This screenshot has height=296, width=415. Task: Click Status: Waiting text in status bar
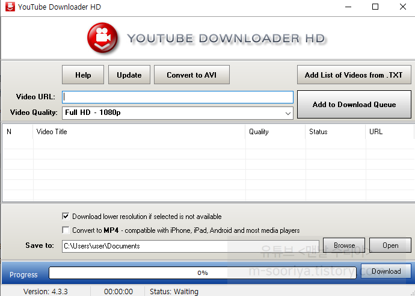click(x=174, y=292)
